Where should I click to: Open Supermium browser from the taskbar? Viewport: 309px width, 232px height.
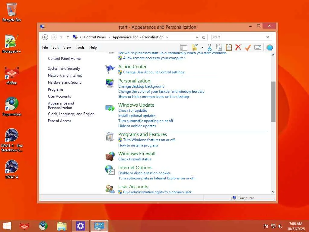pyautogui.click(x=43, y=226)
